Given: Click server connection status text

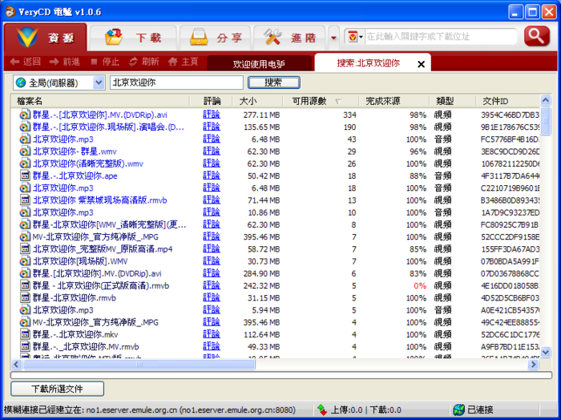Looking at the screenshot, I should point(150,410).
